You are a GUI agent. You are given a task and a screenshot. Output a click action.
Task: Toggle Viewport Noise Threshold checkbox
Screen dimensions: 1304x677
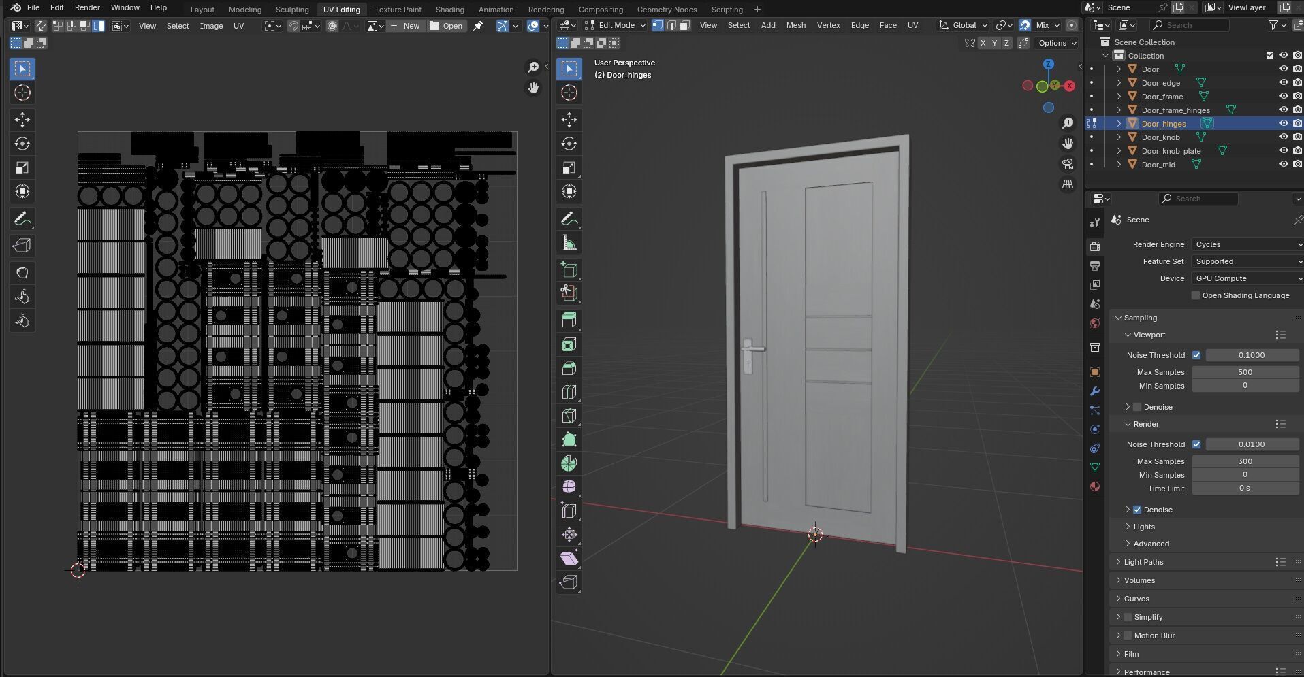point(1196,355)
